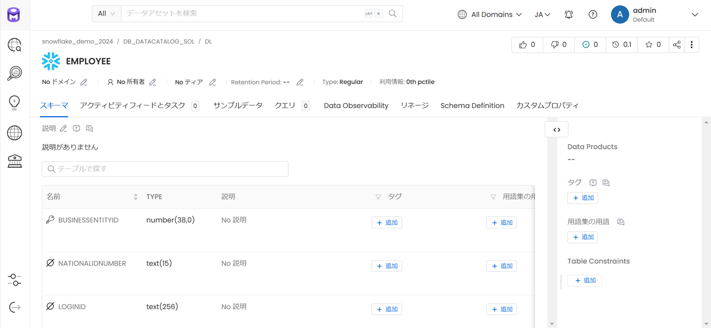Click the Logout arrow sidebar icon
Screen dimensions: 711x328
[15, 308]
